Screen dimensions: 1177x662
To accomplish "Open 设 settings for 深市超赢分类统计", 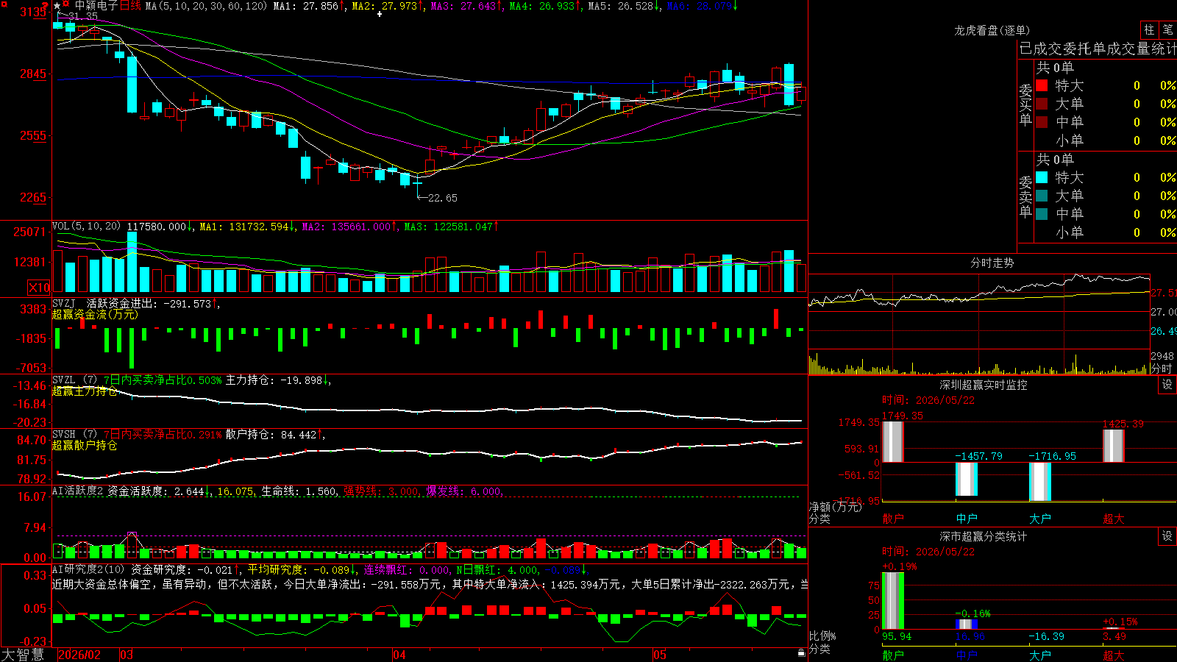I will pyautogui.click(x=1167, y=536).
